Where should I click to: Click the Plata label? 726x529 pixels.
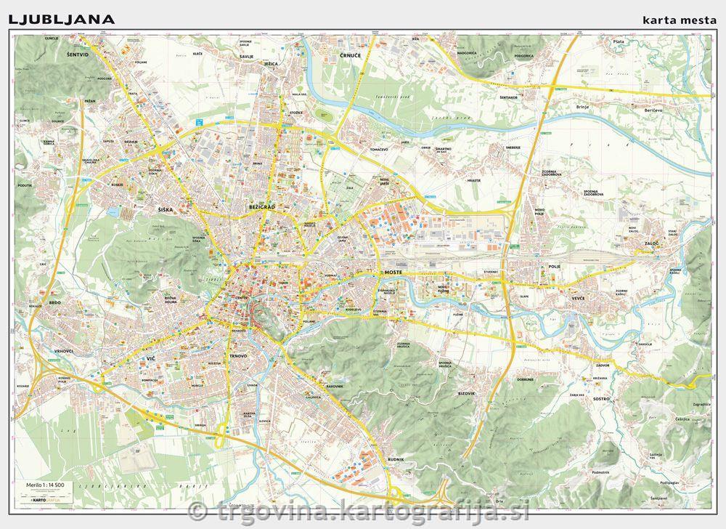(x=618, y=41)
